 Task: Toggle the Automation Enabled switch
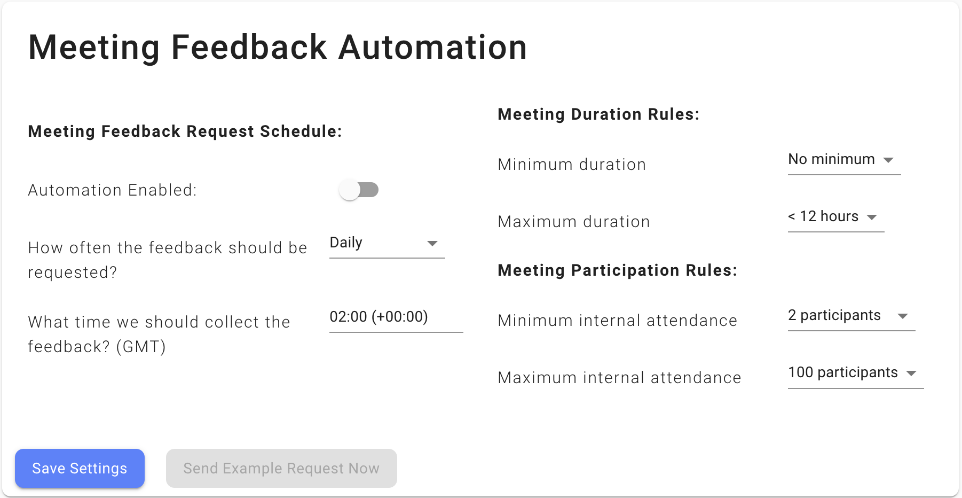[x=358, y=190]
